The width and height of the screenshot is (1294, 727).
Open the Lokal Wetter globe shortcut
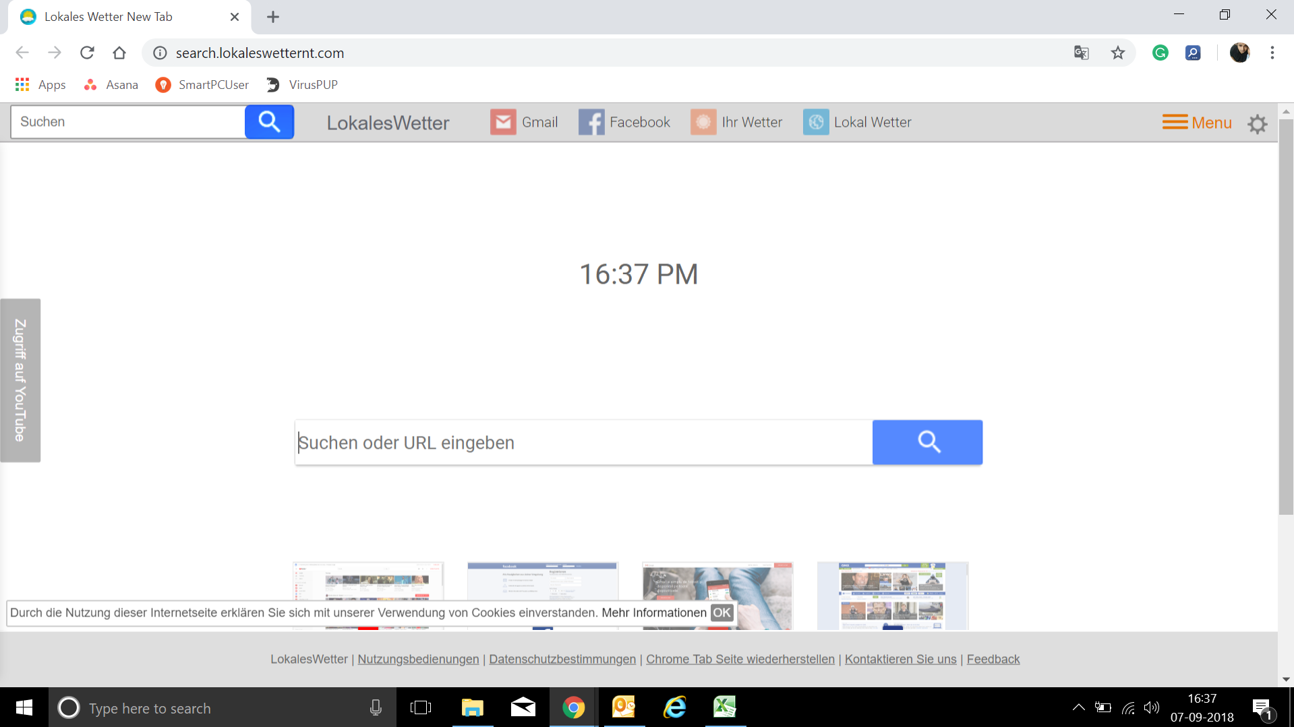(857, 122)
